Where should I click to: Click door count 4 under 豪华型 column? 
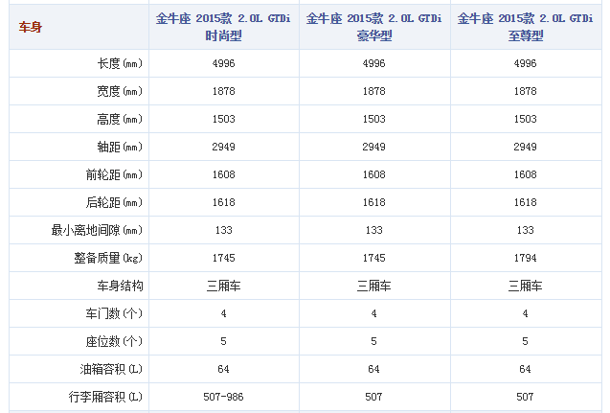tap(373, 313)
